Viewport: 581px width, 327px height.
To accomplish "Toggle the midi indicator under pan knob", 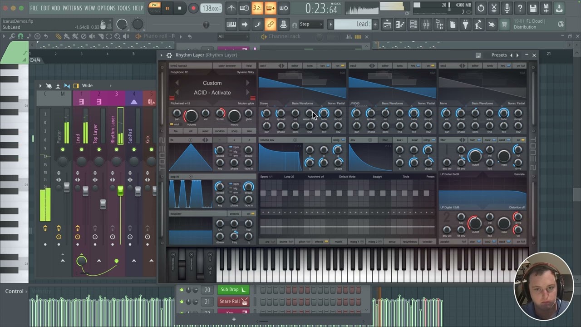I will (x=175, y=124).
